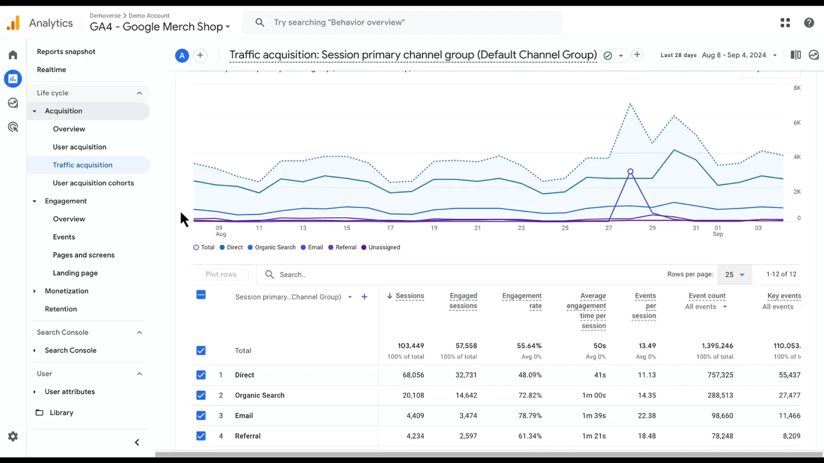This screenshot has width=824, height=463.
Task: Switch to the User acquisition cohorts report
Action: pos(94,183)
